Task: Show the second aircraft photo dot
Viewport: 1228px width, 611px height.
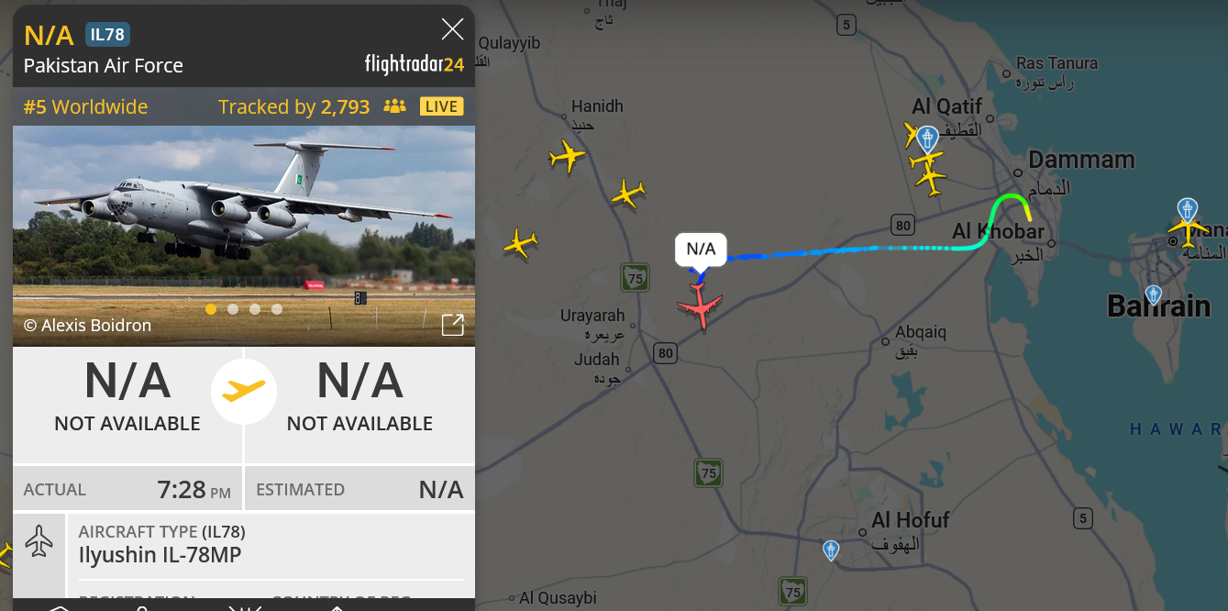Action: pyautogui.click(x=233, y=309)
